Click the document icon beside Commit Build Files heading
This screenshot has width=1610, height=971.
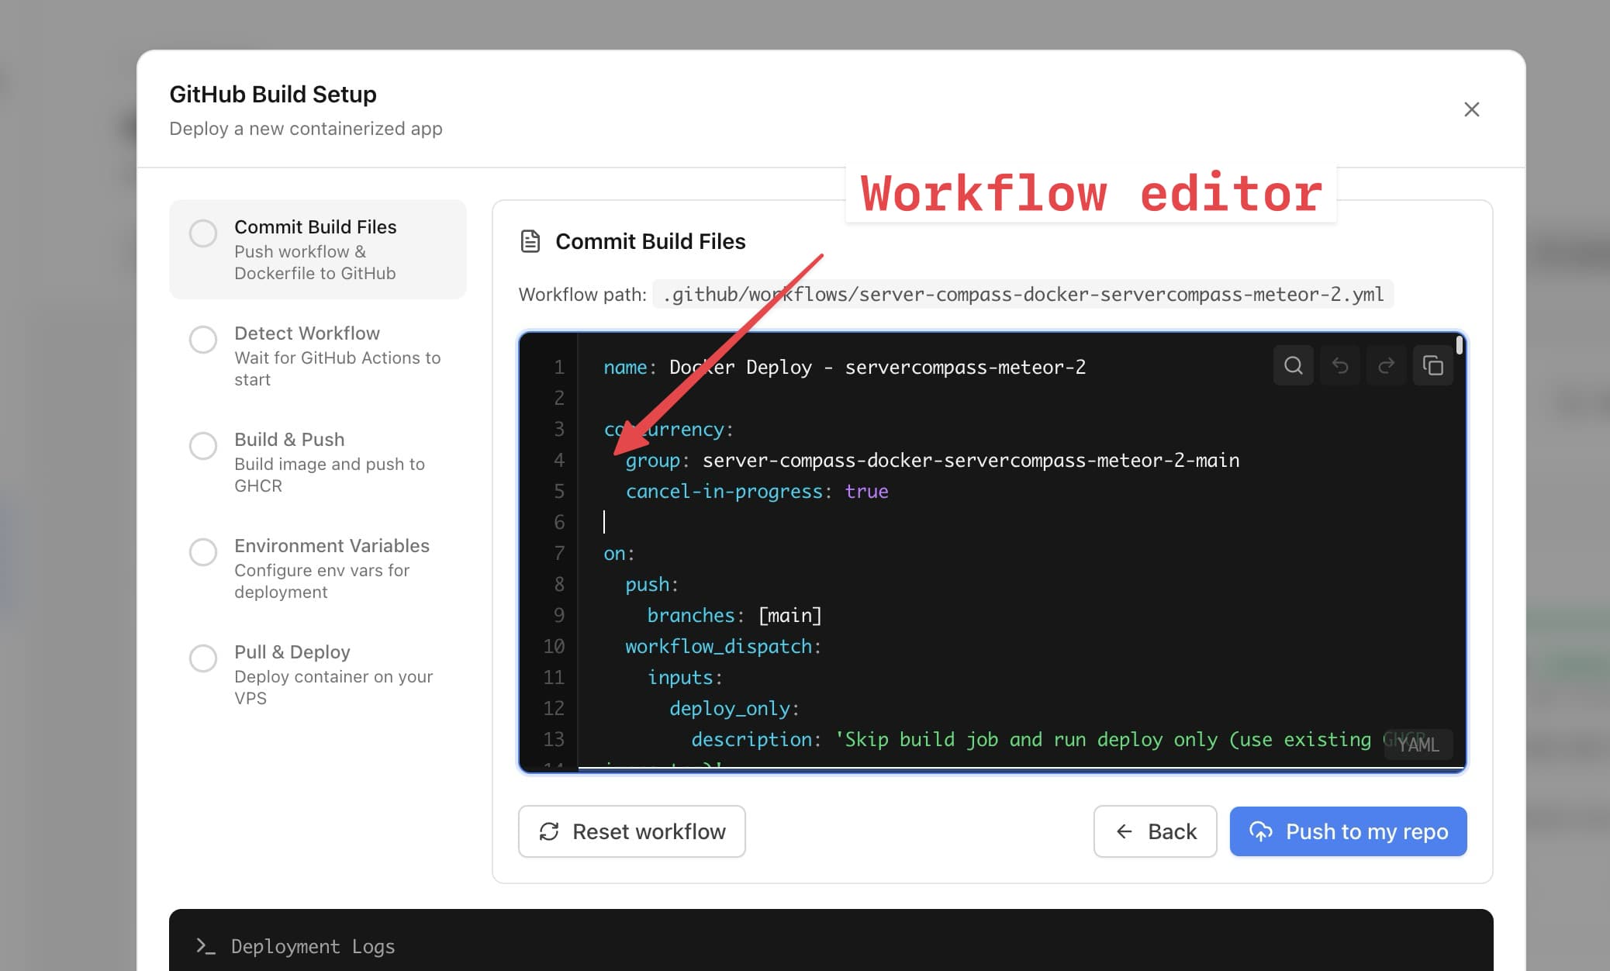click(x=530, y=241)
